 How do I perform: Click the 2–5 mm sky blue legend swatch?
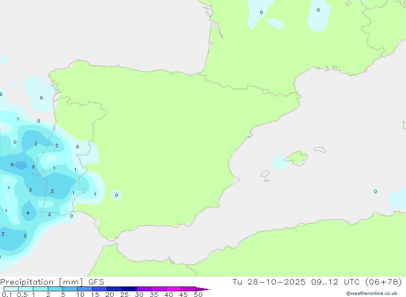55,289
